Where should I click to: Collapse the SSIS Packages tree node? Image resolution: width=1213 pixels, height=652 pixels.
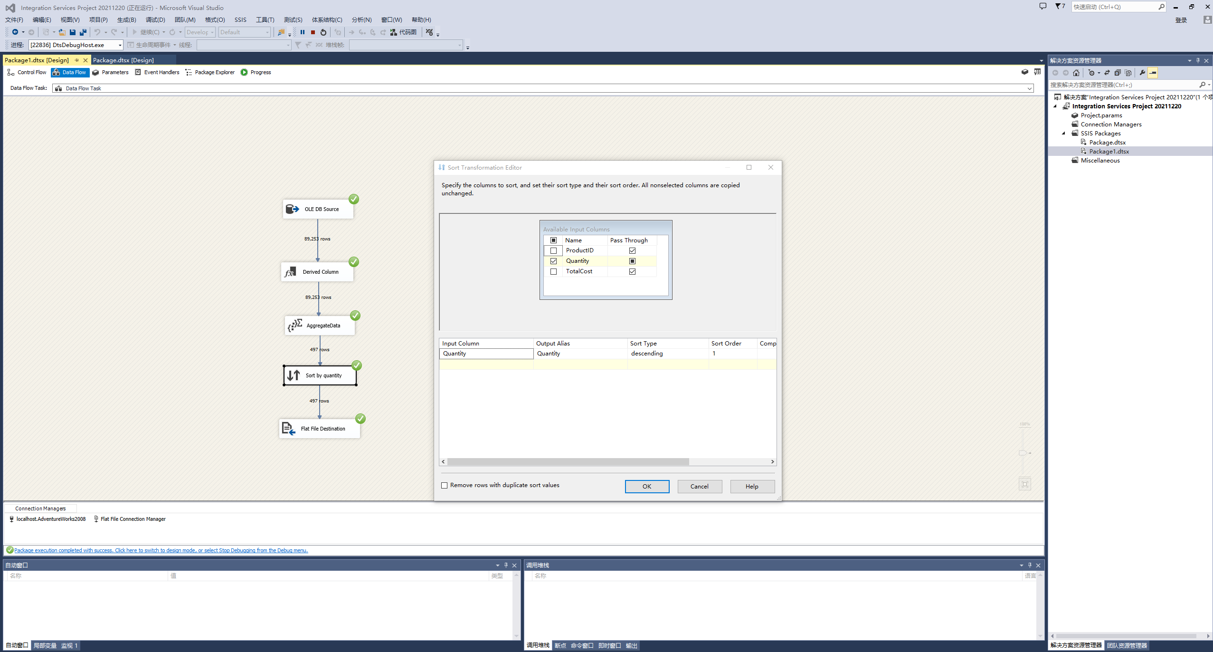pos(1064,134)
